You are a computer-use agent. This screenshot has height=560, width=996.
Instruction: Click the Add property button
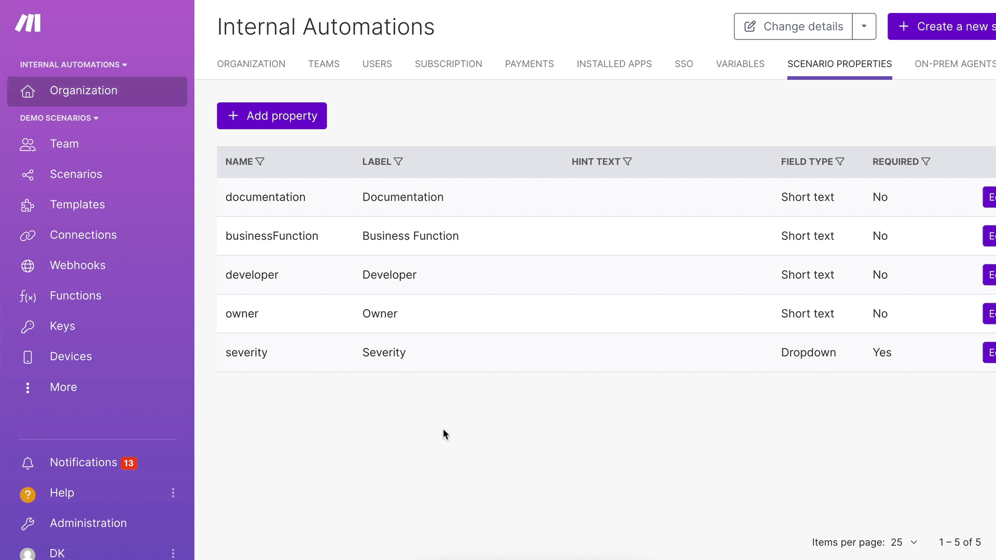272,116
